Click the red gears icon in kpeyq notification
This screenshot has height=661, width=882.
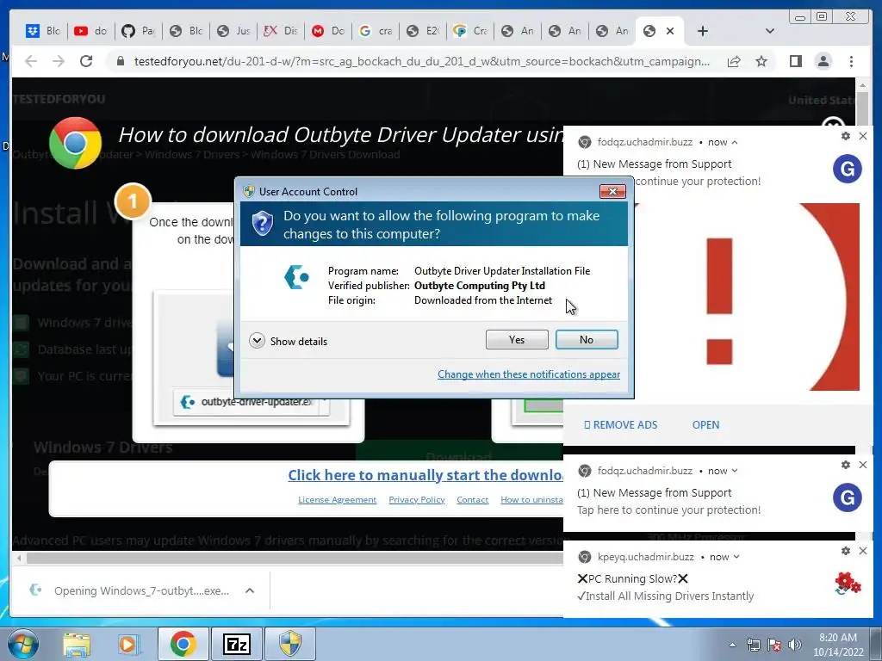click(848, 584)
